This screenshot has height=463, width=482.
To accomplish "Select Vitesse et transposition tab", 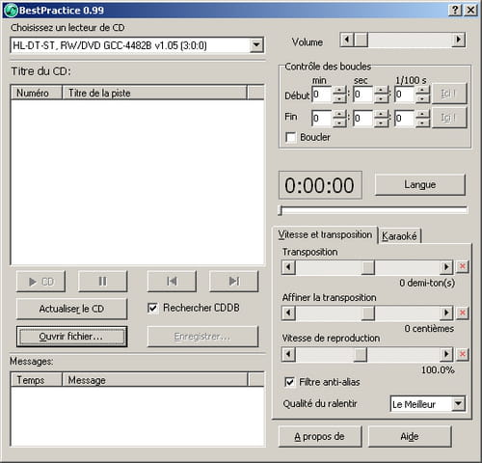I will click(325, 234).
